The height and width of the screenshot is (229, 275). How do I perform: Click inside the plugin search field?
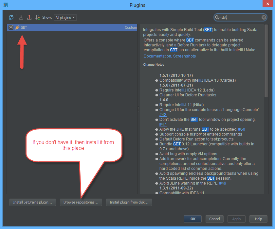tap(240, 17)
